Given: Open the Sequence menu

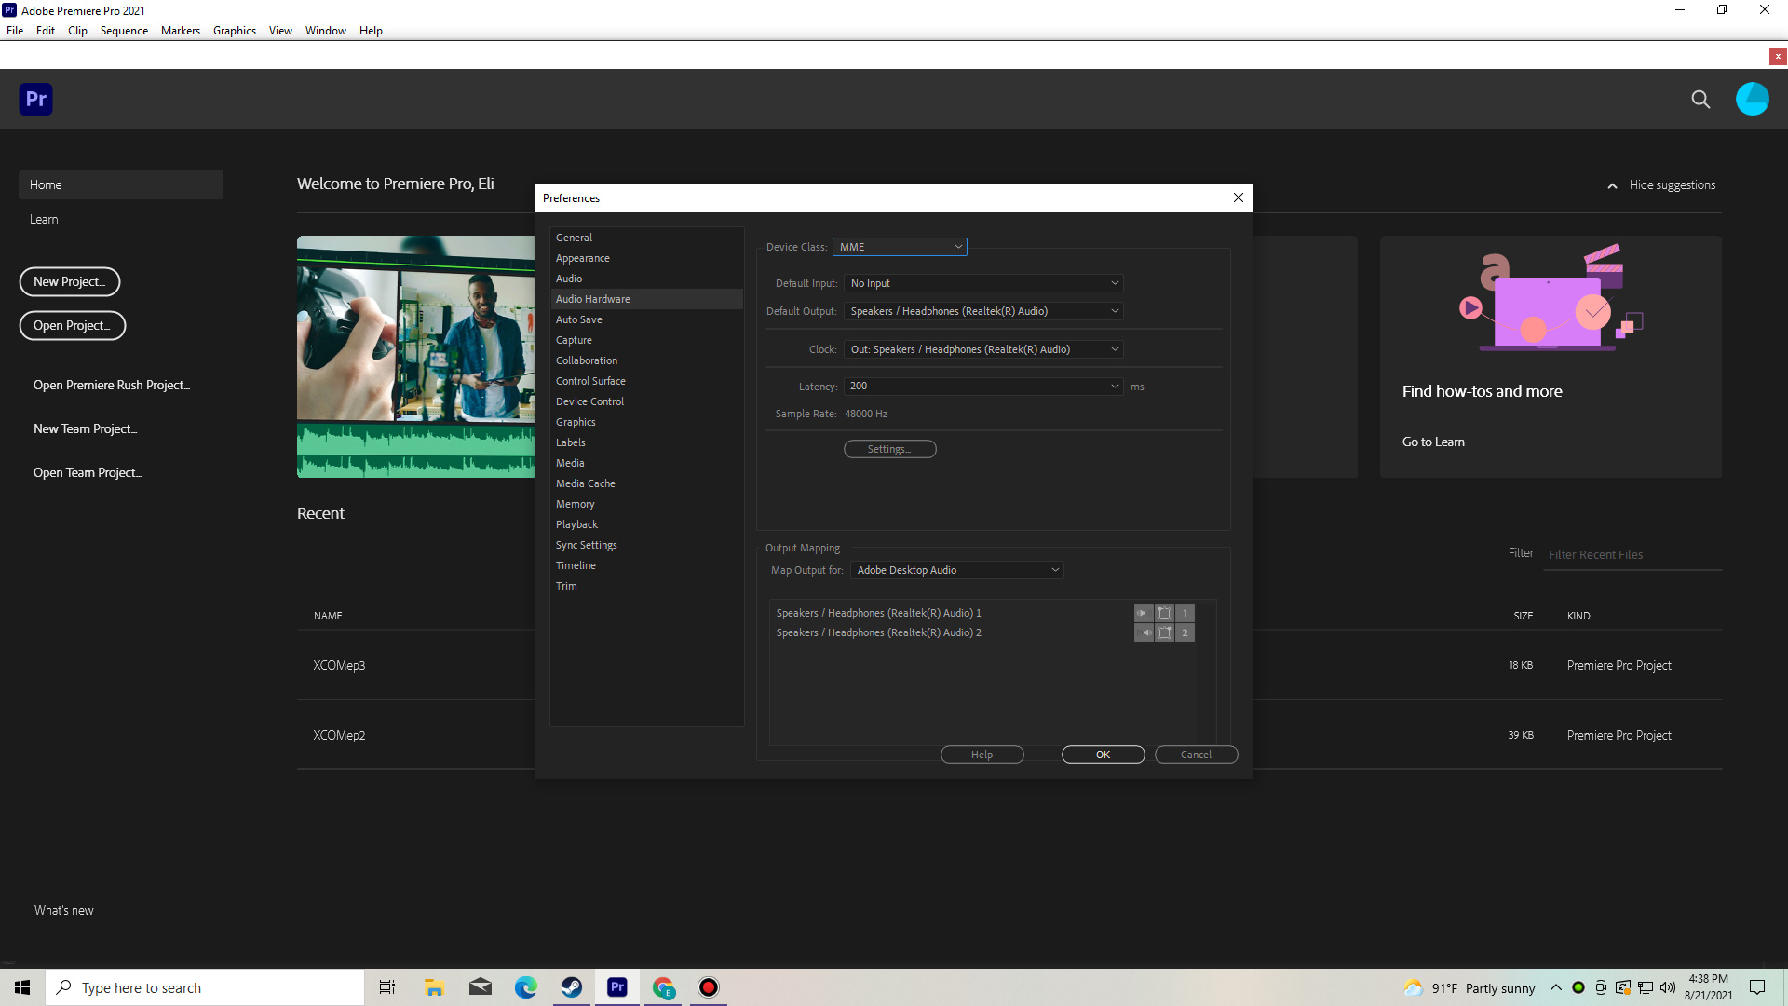Looking at the screenshot, I should [123, 30].
